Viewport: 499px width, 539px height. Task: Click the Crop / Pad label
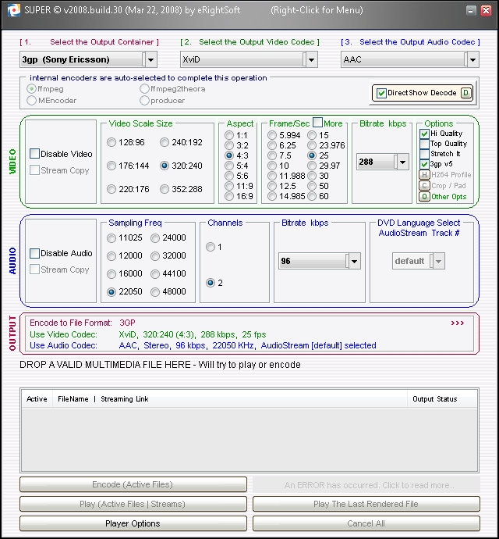click(x=448, y=186)
